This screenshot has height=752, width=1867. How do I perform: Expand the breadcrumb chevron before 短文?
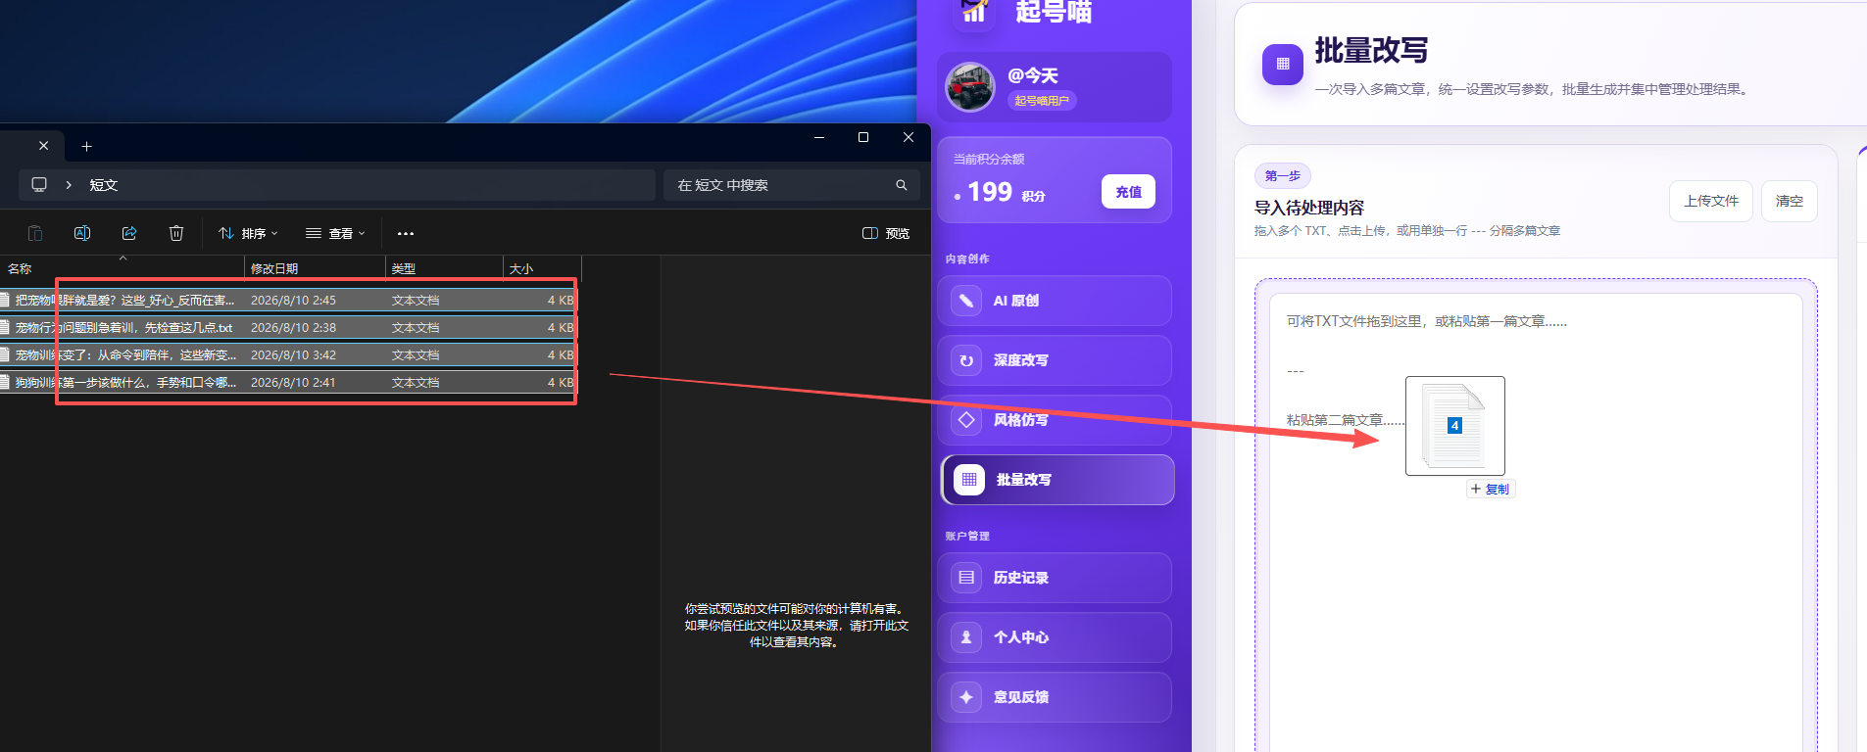(x=69, y=185)
